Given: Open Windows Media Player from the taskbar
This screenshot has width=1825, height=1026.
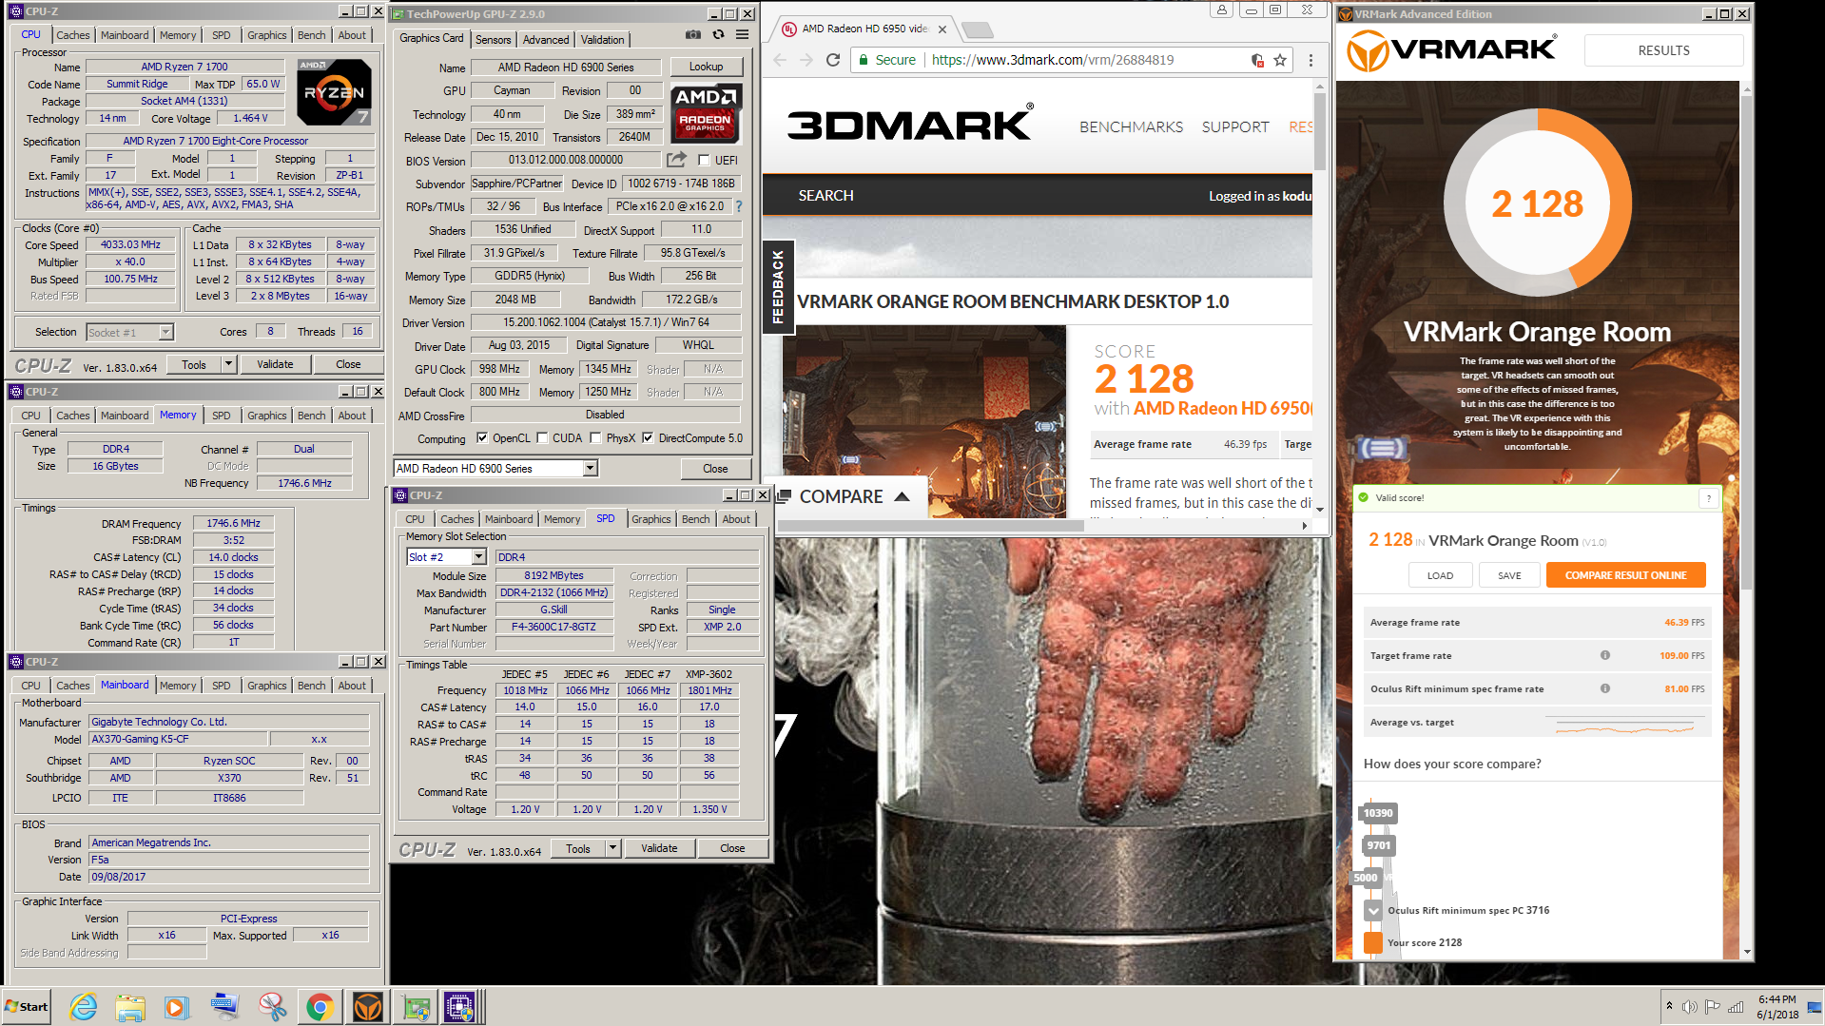Looking at the screenshot, I should point(178,1007).
